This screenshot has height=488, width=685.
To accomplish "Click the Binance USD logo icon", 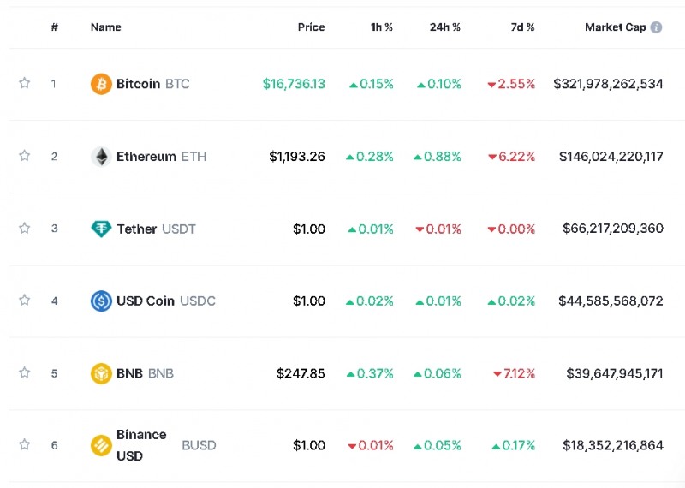I will point(101,445).
